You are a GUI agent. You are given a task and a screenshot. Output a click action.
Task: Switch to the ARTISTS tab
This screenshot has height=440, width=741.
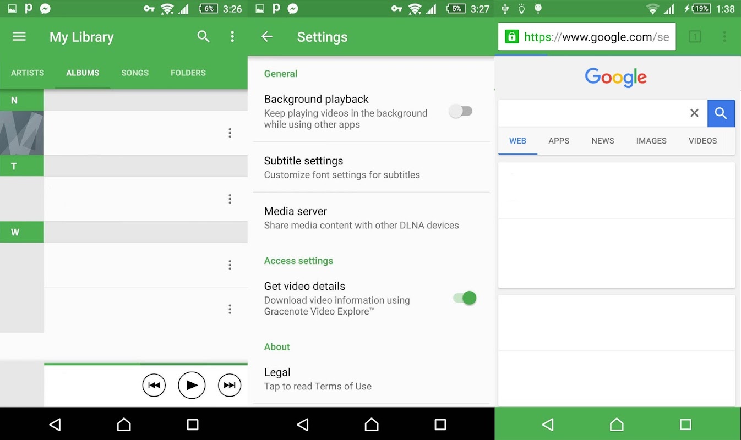point(28,73)
